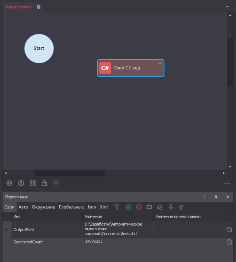236x262 pixels.
Task: Open the tab list dropdown arrow
Action: (227, 7)
